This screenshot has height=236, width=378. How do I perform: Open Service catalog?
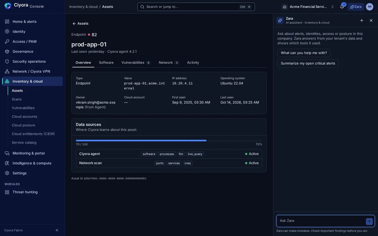35,143
